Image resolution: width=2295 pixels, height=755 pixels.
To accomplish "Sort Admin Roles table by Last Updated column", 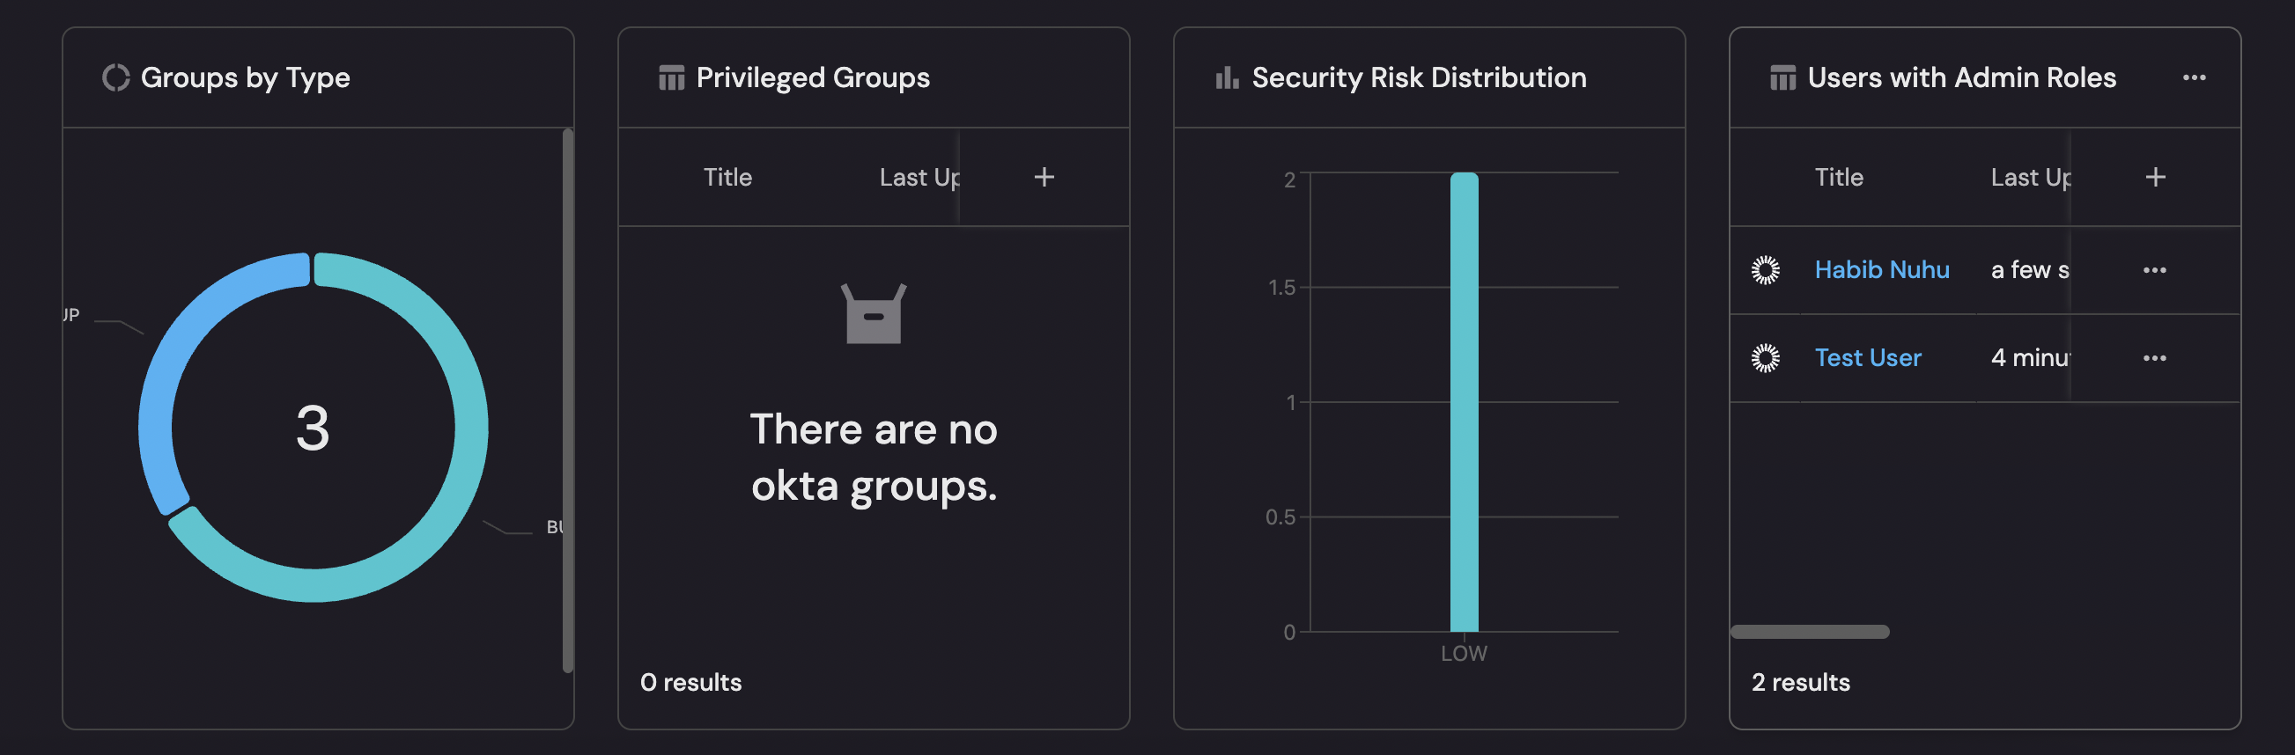I will (2030, 177).
